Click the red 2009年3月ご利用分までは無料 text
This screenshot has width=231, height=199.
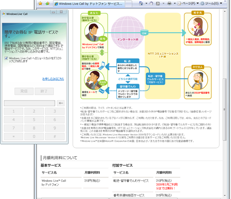pyautogui.click(x=167, y=187)
